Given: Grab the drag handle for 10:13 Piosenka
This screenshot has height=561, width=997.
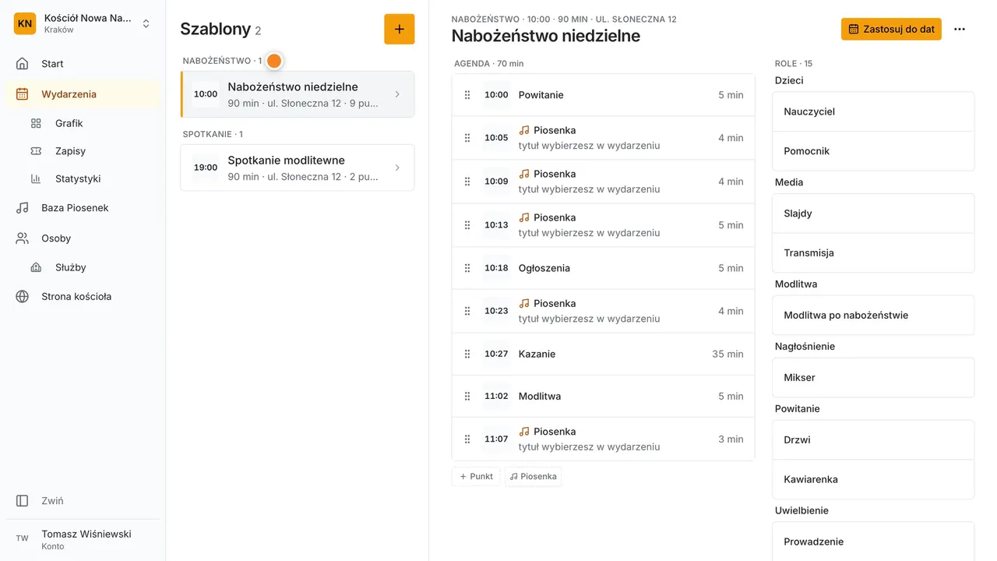Looking at the screenshot, I should point(467,225).
